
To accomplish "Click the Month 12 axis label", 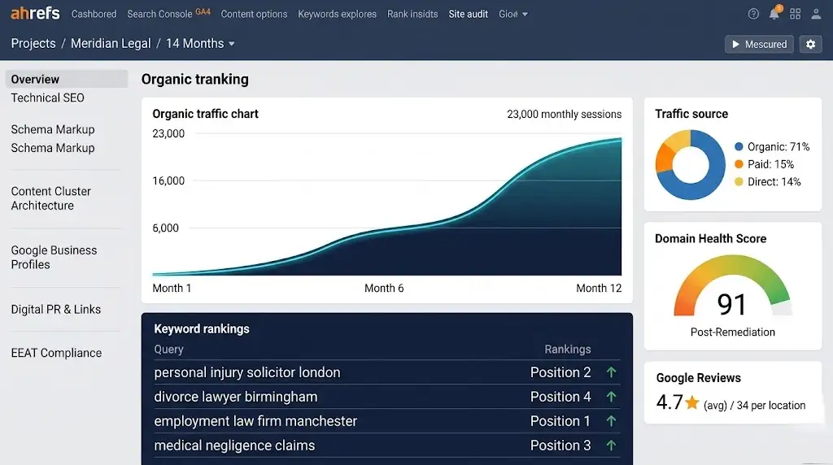I will pyautogui.click(x=599, y=289).
